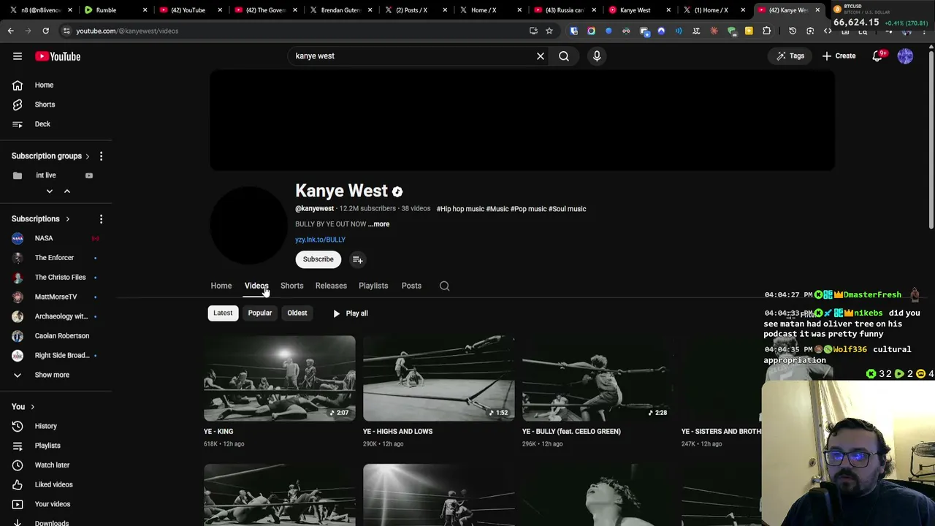
Task: Go back with browser back arrow
Action: [x=11, y=31]
